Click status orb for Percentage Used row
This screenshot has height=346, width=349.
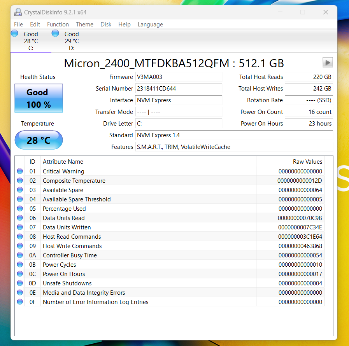20,208
